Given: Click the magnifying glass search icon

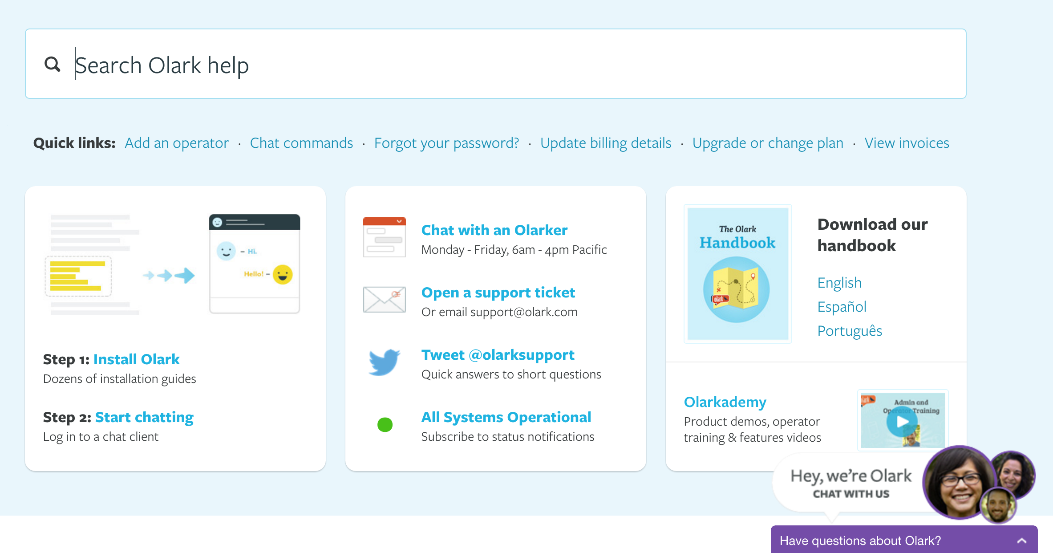Looking at the screenshot, I should [53, 64].
